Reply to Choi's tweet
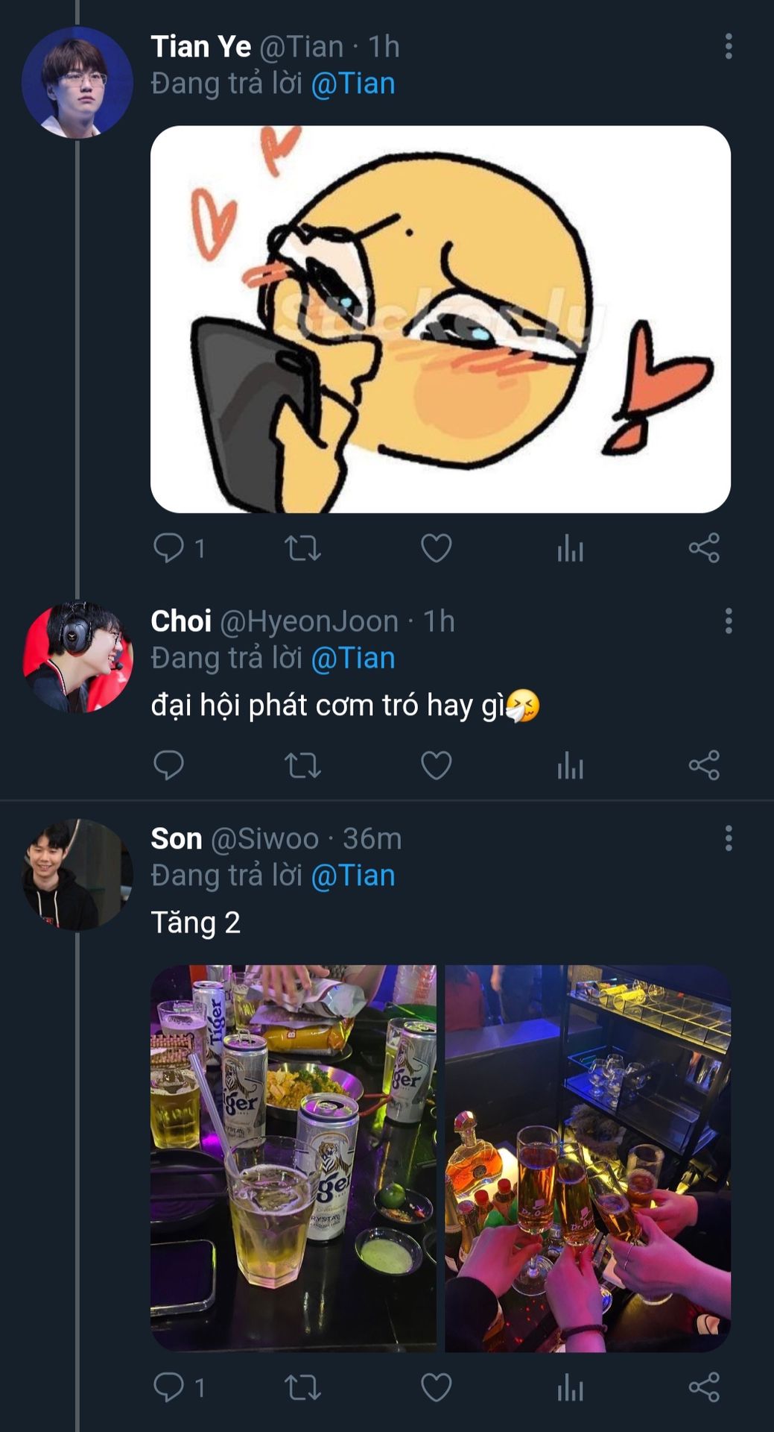Image resolution: width=774 pixels, height=1432 pixels. pyautogui.click(x=169, y=766)
